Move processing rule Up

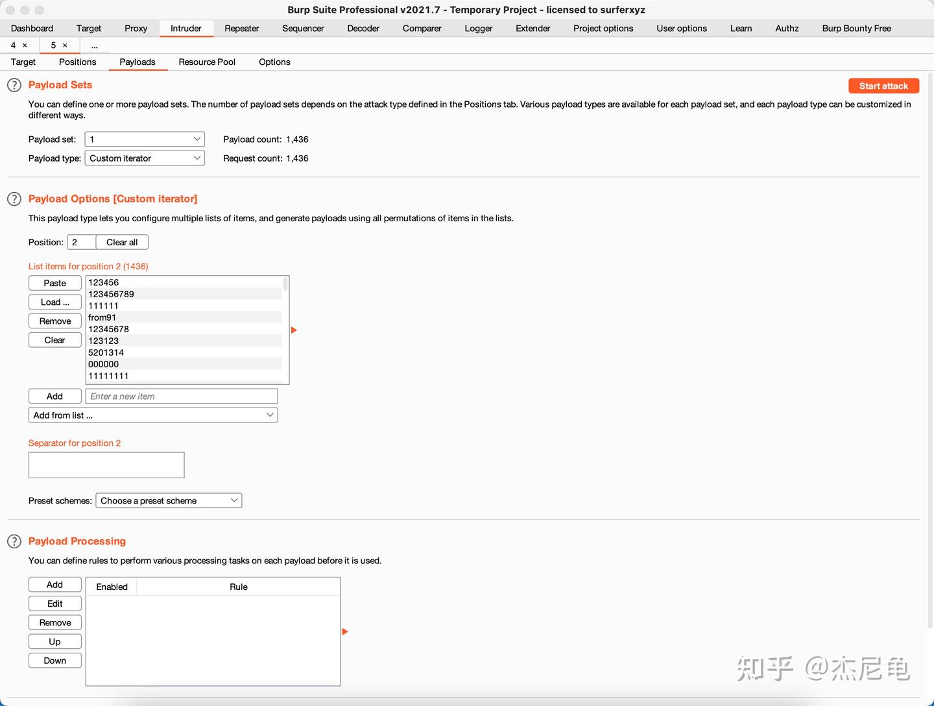coord(55,642)
